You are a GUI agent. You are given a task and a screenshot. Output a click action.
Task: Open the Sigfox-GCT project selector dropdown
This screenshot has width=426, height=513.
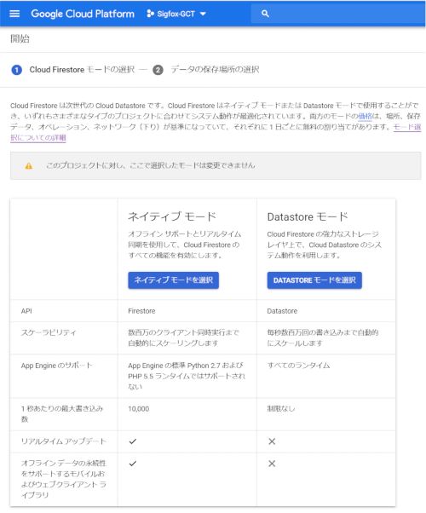coord(176,14)
